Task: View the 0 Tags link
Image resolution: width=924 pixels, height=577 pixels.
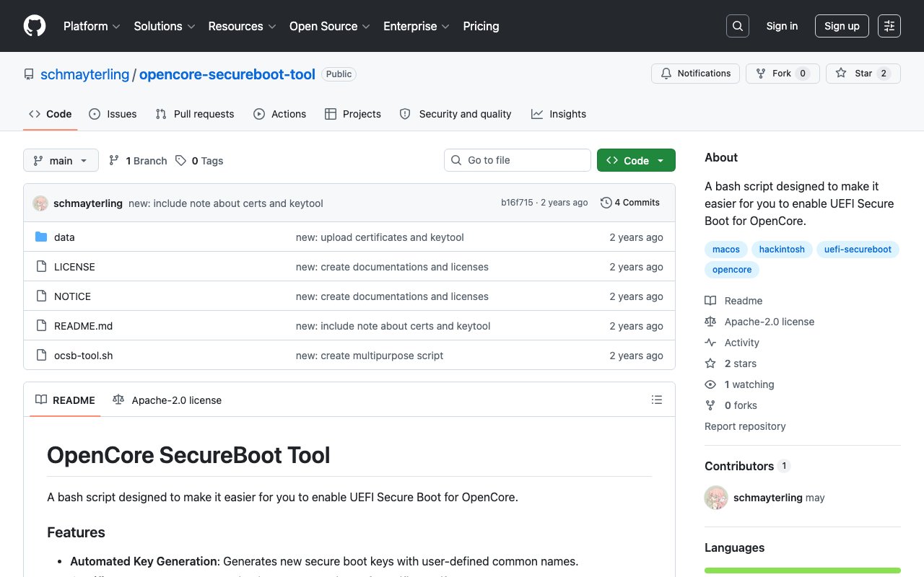Action: pos(199,161)
